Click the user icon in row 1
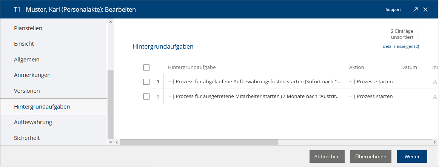Screen dimensions: 439x167 (434, 82)
